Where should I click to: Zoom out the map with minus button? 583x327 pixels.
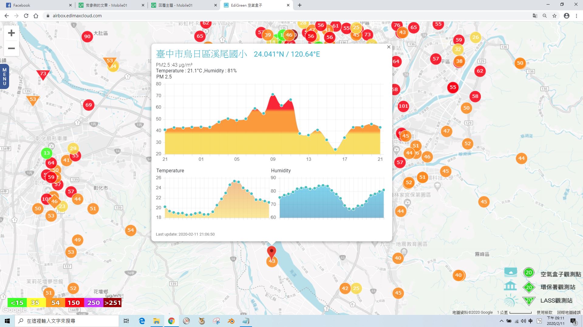11,48
